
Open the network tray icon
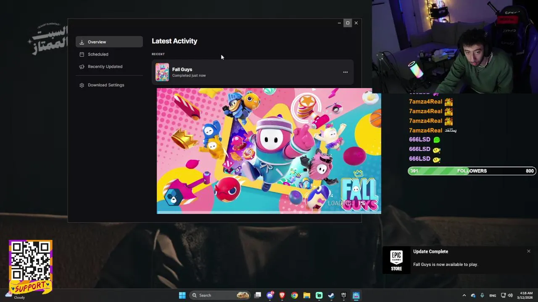pos(504,295)
